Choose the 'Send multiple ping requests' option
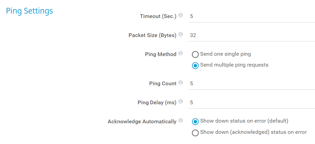Viewport: 315px width, 144px height. [x=195, y=65]
